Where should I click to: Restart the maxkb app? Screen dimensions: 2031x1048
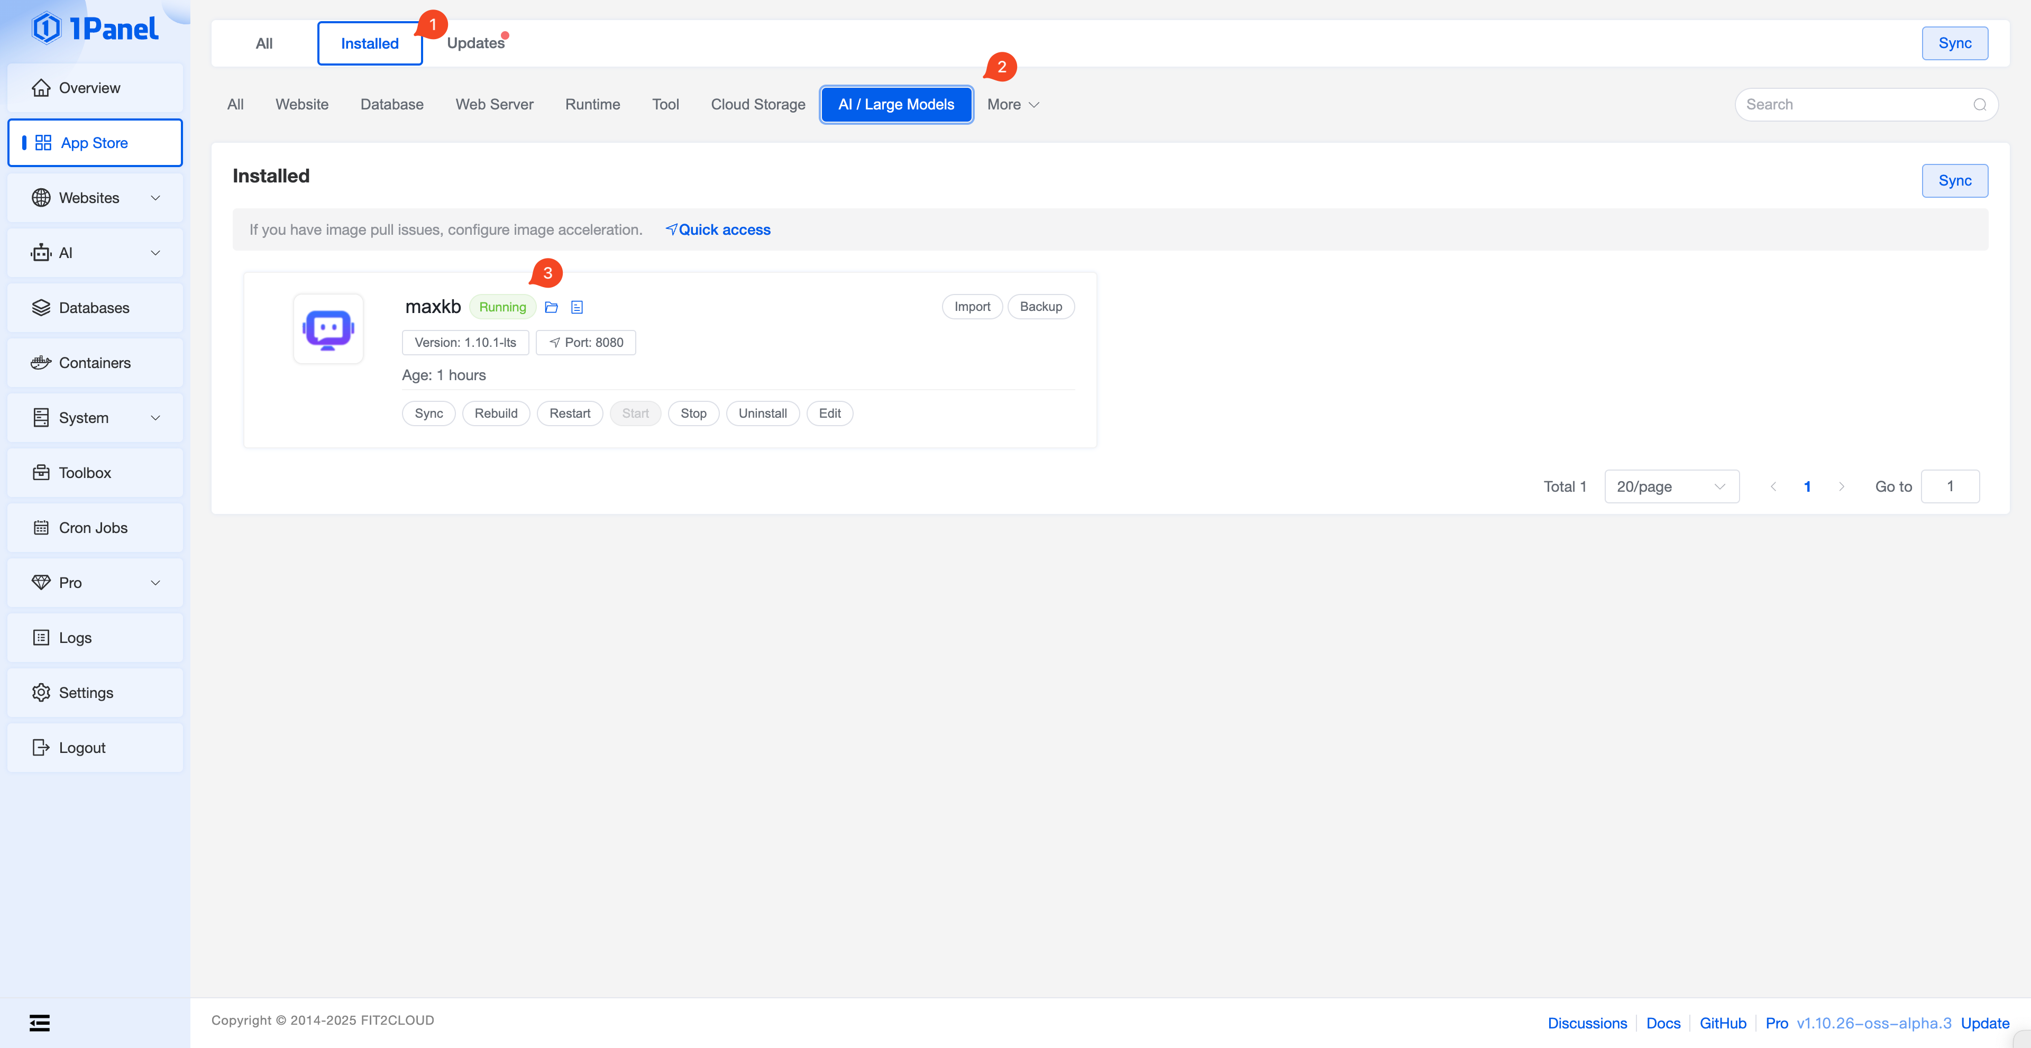(x=570, y=413)
